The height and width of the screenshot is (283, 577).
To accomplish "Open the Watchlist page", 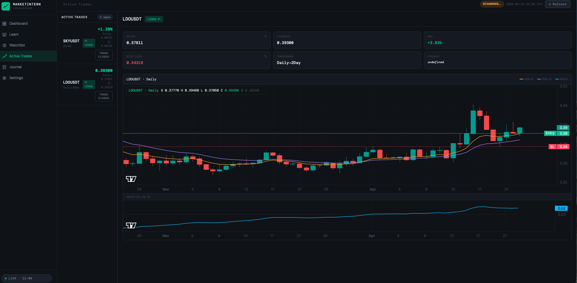I will click(x=28, y=45).
